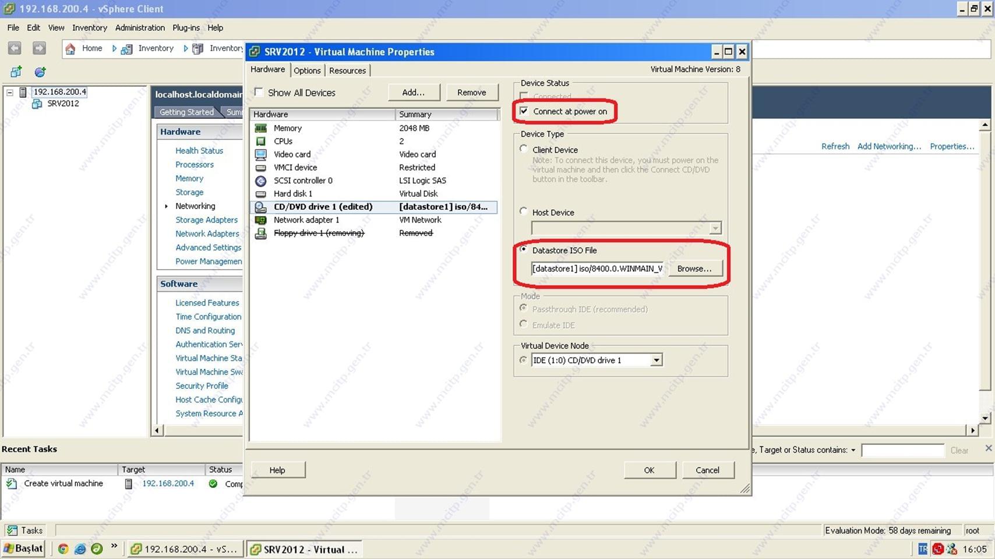Click the Inventory breadcrumb icon

click(126, 49)
